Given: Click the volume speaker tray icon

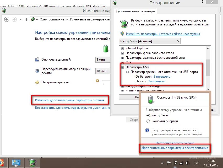Looking at the screenshot, I should [187, 163].
